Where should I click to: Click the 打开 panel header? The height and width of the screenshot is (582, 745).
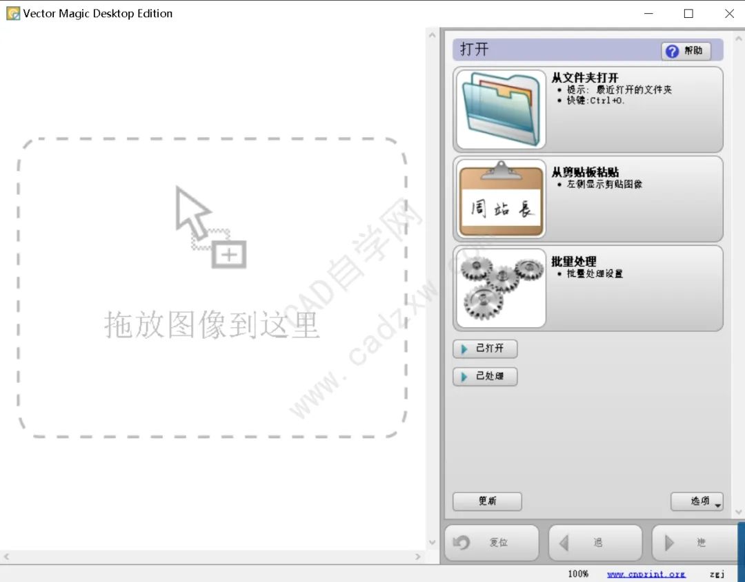pyautogui.click(x=588, y=50)
